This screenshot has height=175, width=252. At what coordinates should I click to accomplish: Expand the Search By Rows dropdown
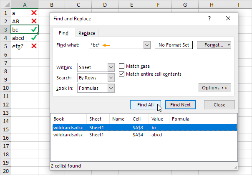(111, 78)
